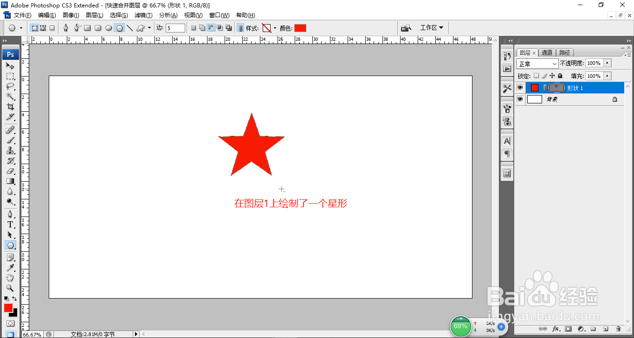The width and height of the screenshot is (634, 338).
Task: Hide the 形状 1 layer eye icon
Action: 520,88
